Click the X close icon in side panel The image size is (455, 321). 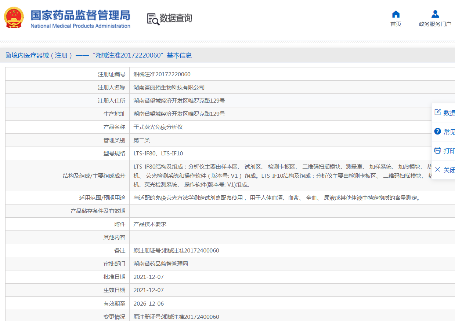(437, 169)
